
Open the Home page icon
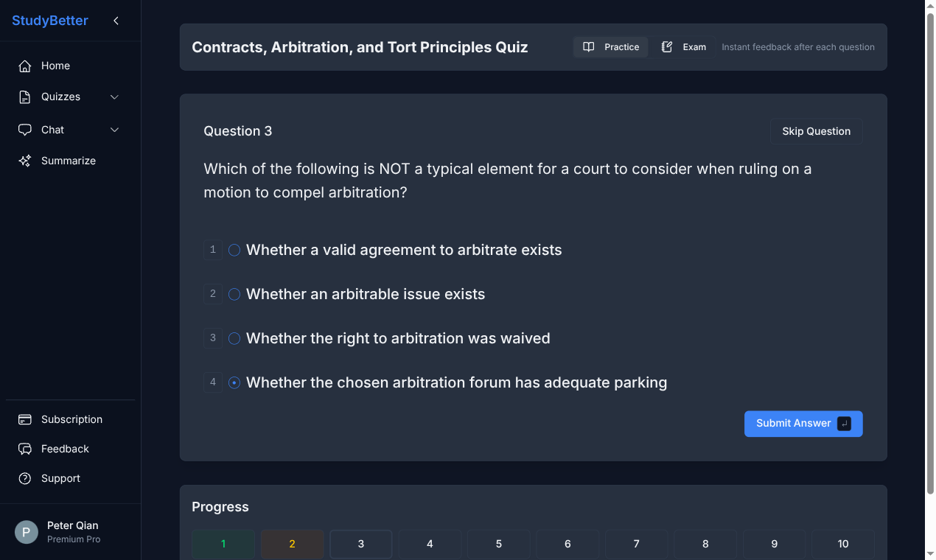click(x=25, y=66)
